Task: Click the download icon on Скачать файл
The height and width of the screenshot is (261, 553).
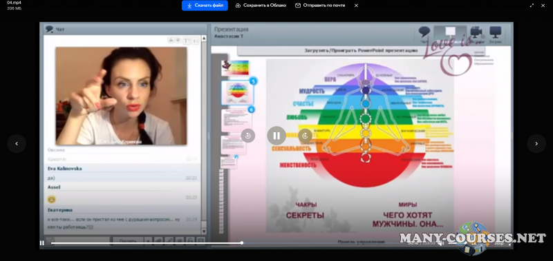Action: (x=189, y=6)
